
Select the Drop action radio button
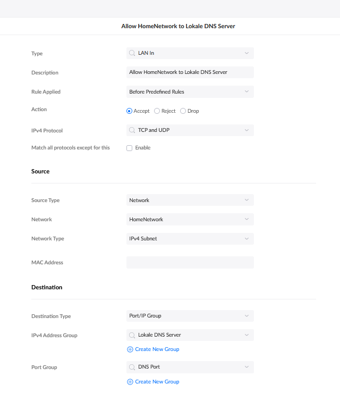(x=183, y=111)
